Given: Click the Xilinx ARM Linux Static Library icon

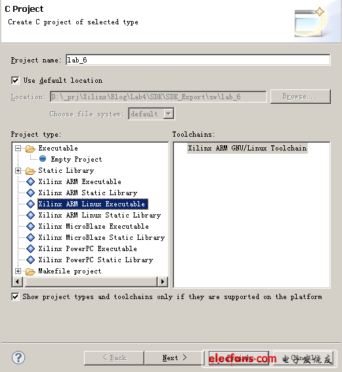Looking at the screenshot, I should point(31,215).
